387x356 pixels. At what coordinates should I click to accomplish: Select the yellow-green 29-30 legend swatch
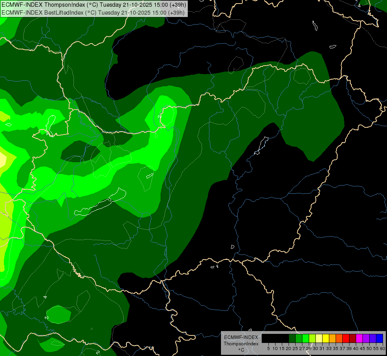312,338
